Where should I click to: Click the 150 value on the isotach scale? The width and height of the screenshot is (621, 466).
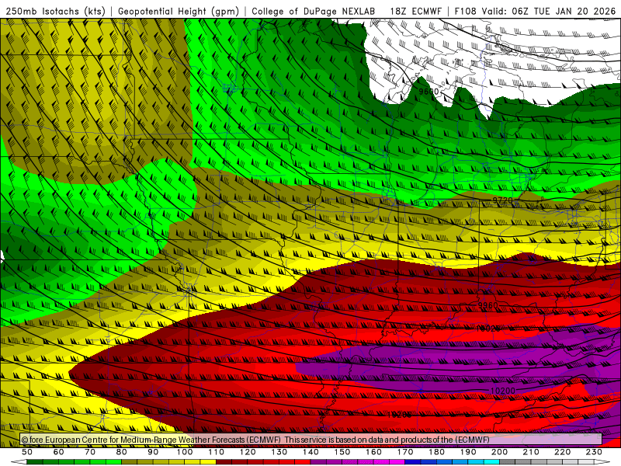click(x=342, y=452)
